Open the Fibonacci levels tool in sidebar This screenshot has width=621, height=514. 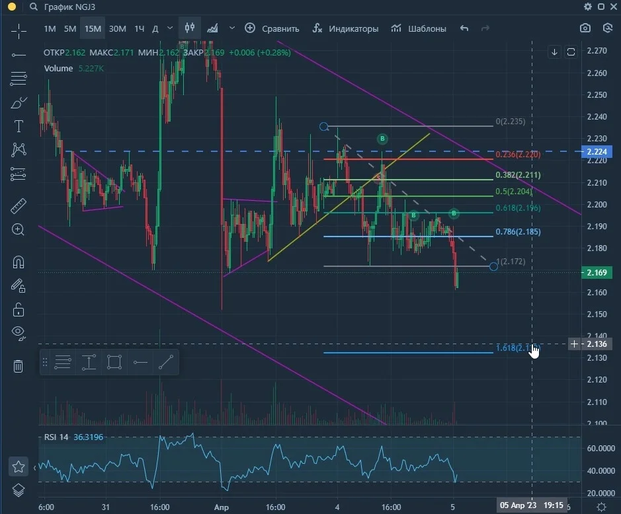(x=19, y=79)
